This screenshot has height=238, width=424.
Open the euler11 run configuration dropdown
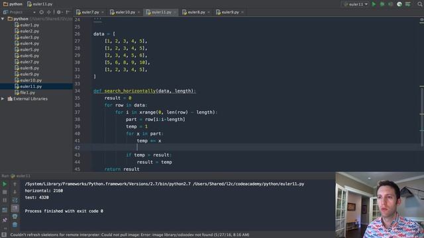tap(356, 5)
